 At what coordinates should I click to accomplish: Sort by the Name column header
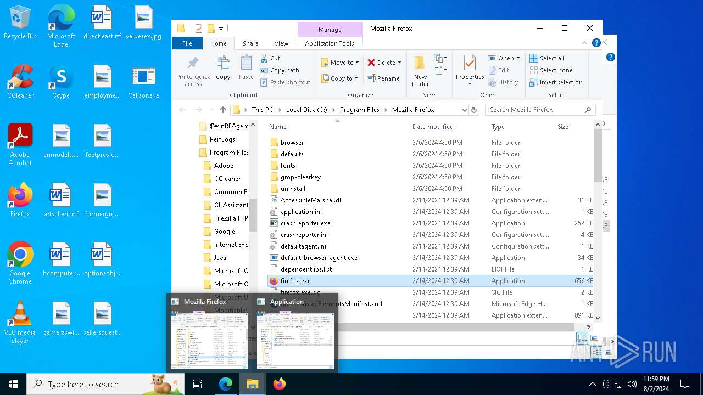click(x=338, y=127)
